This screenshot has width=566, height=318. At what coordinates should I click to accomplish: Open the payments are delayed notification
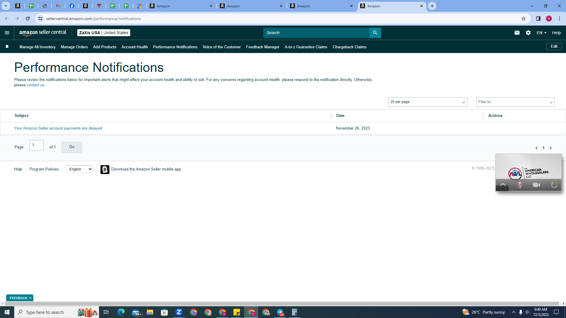(58, 128)
